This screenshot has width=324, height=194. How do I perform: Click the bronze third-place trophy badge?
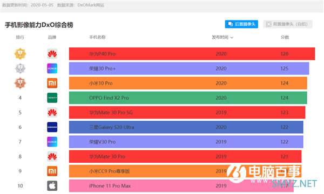click(x=20, y=83)
